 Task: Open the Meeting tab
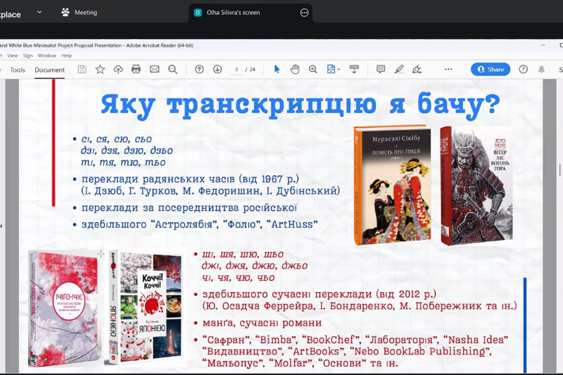(x=79, y=12)
